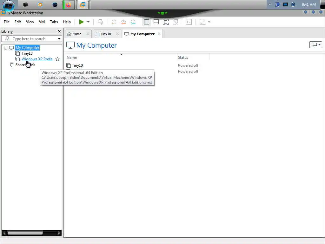The height and width of the screenshot is (244, 325).
Task: Open the Tabs menu
Action: point(54,22)
